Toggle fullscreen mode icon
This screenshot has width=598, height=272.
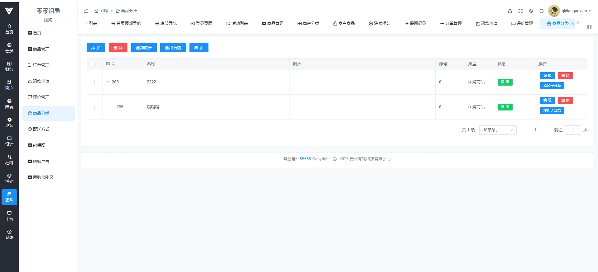click(520, 11)
